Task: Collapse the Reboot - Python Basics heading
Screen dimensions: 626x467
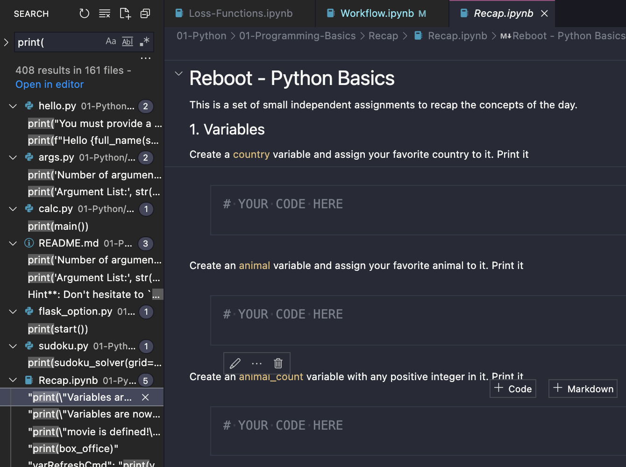Action: click(178, 74)
